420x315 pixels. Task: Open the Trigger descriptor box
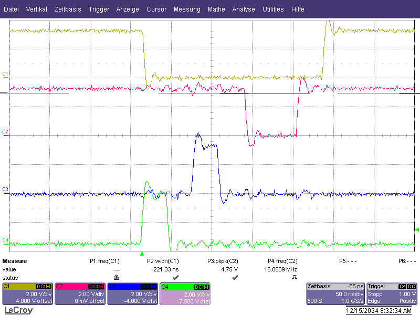tap(392, 294)
